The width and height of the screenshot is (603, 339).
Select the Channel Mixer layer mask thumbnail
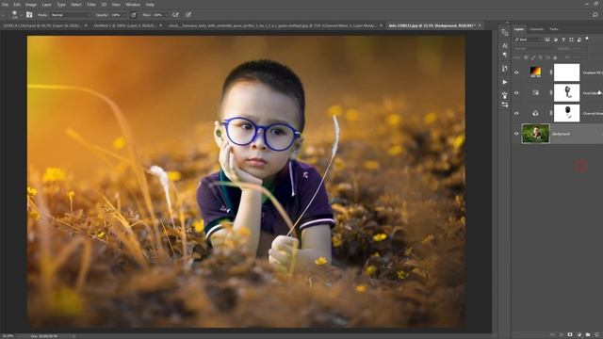click(566, 113)
